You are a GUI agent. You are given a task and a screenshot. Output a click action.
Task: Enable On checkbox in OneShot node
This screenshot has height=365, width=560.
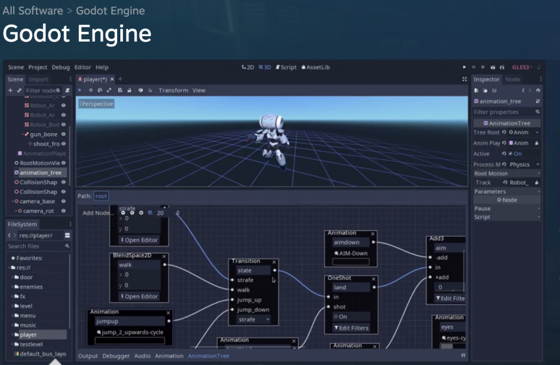(x=336, y=316)
